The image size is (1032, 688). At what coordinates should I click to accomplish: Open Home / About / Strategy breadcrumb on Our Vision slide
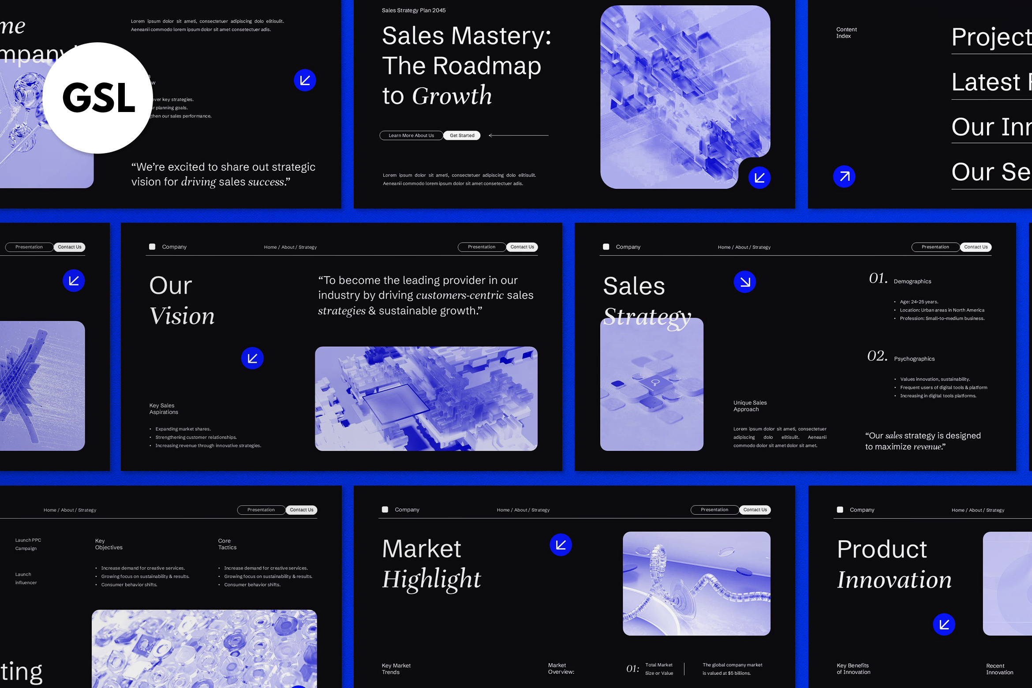[x=290, y=247]
